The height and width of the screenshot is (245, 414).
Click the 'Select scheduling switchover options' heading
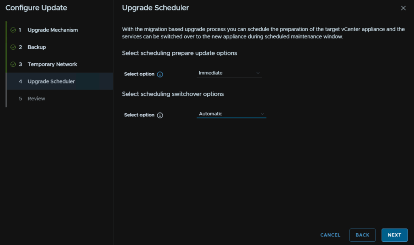coord(173,94)
